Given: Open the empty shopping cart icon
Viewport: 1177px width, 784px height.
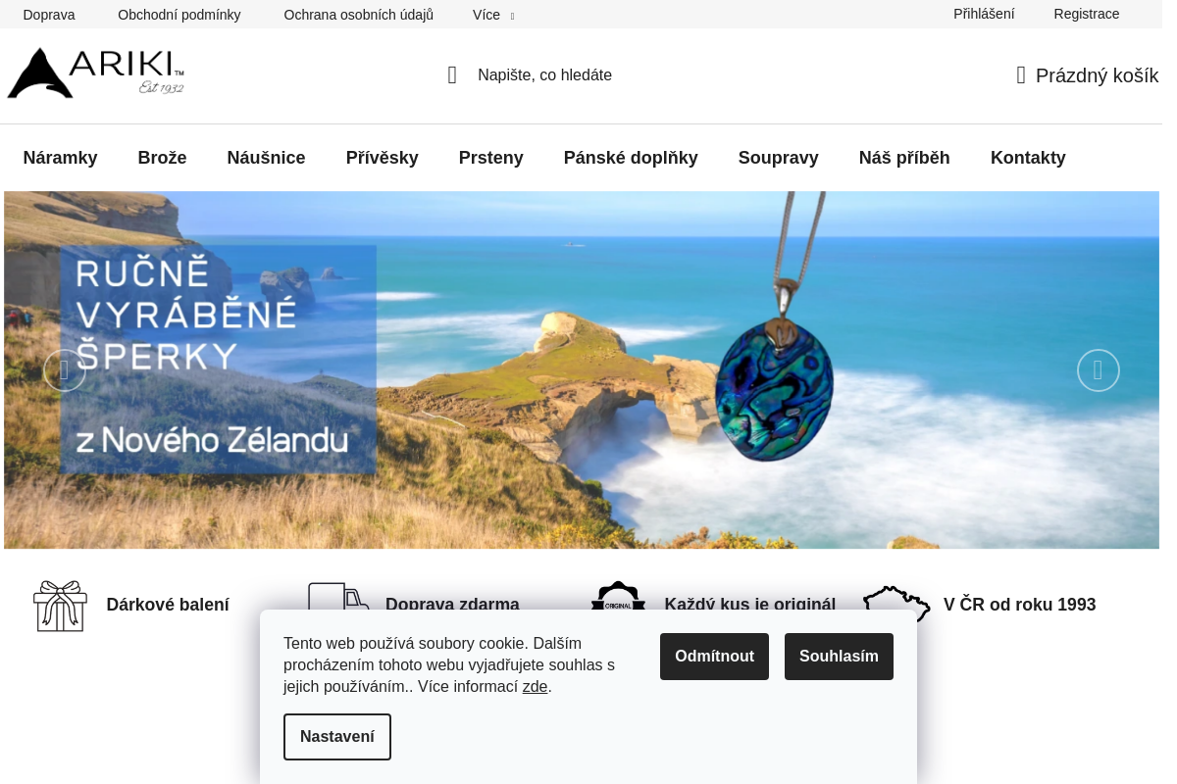Looking at the screenshot, I should 1021,75.
